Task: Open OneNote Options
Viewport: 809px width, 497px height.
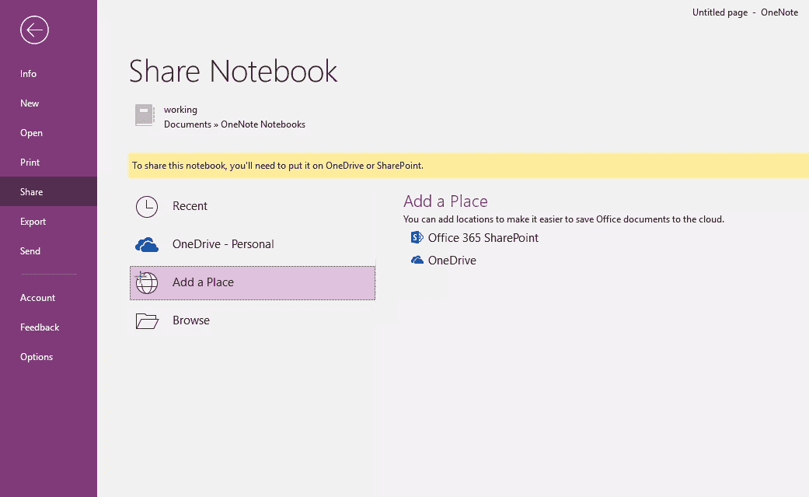Action: point(37,357)
